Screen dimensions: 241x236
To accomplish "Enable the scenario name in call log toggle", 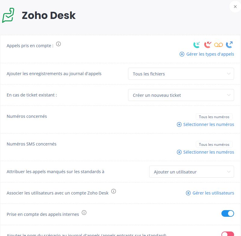I will 228,234.
